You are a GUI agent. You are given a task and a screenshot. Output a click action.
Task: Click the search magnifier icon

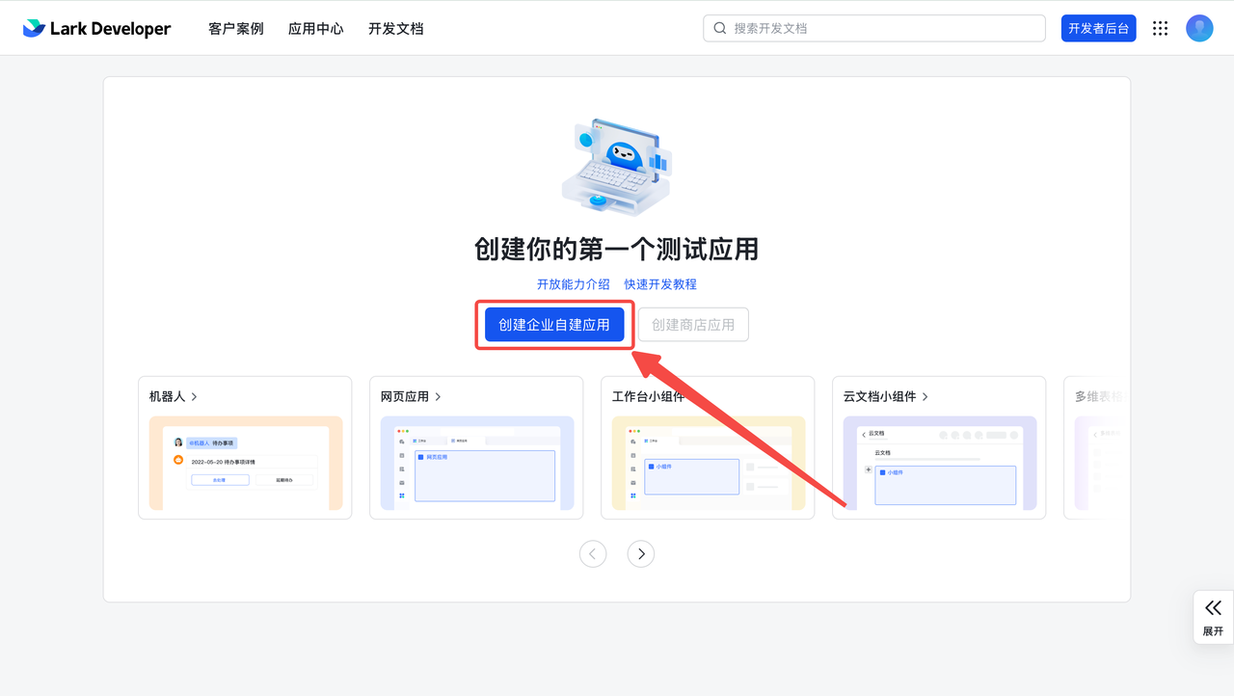tap(719, 28)
